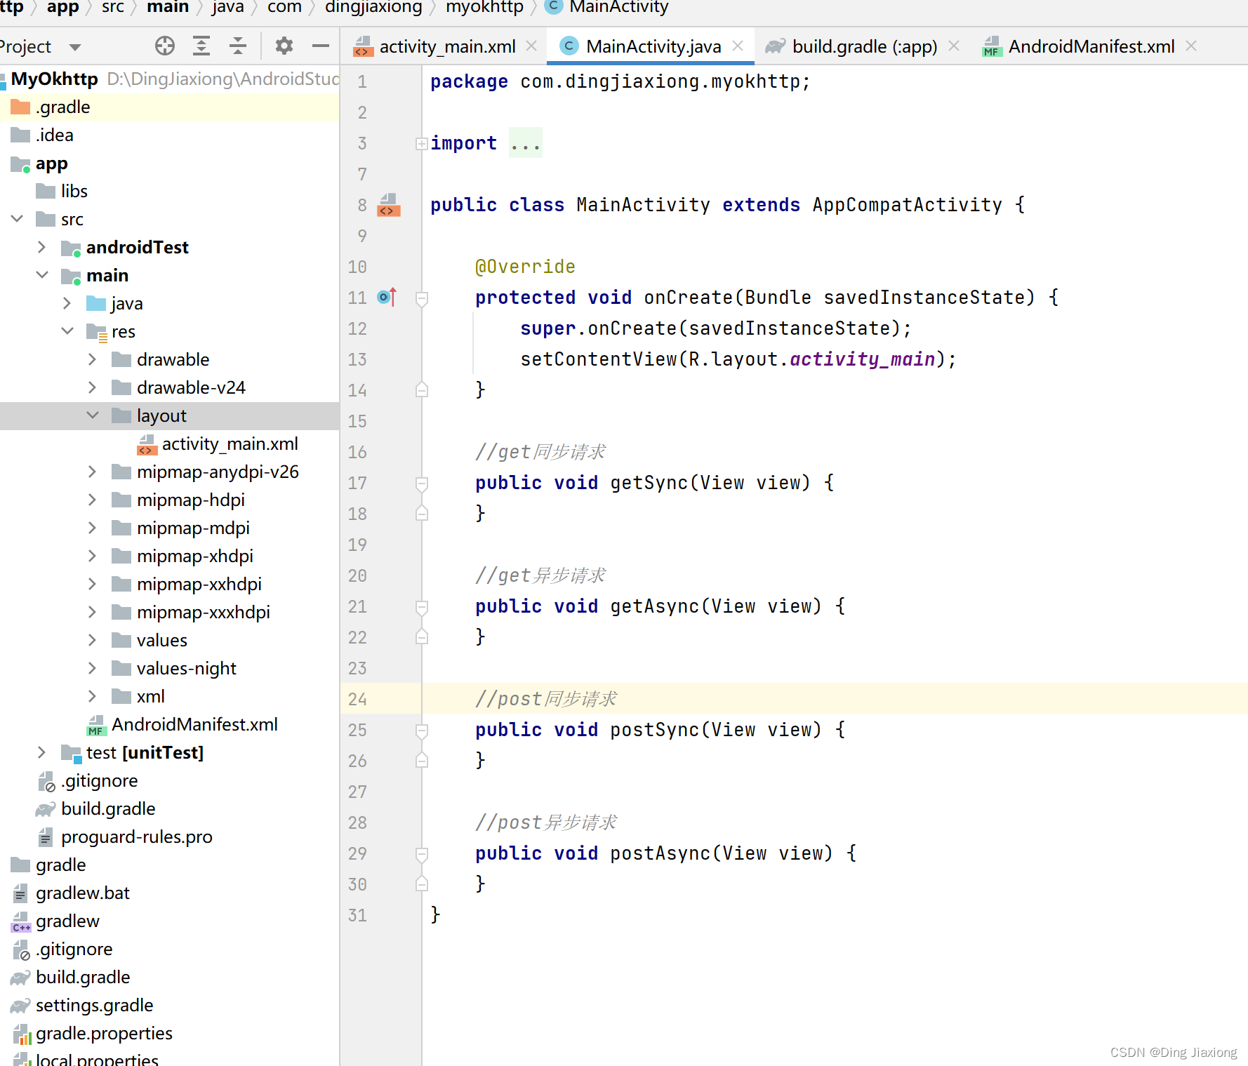Select the libs folder
Screen dimensions: 1248x1066
(169, 191)
